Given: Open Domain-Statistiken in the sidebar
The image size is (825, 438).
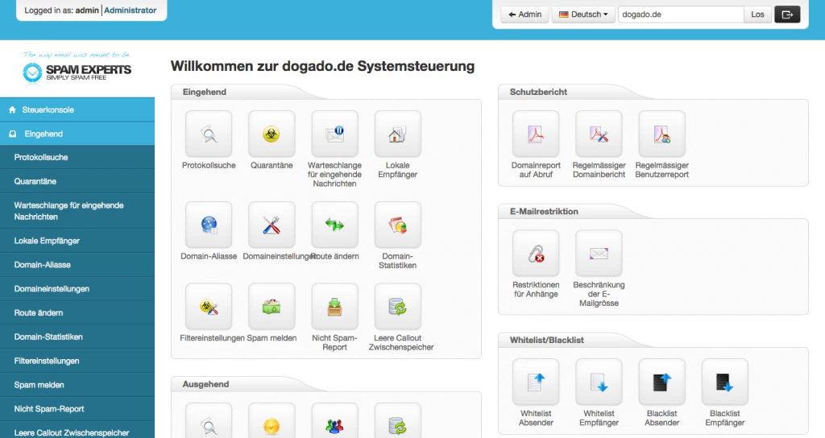Looking at the screenshot, I should [x=77, y=337].
